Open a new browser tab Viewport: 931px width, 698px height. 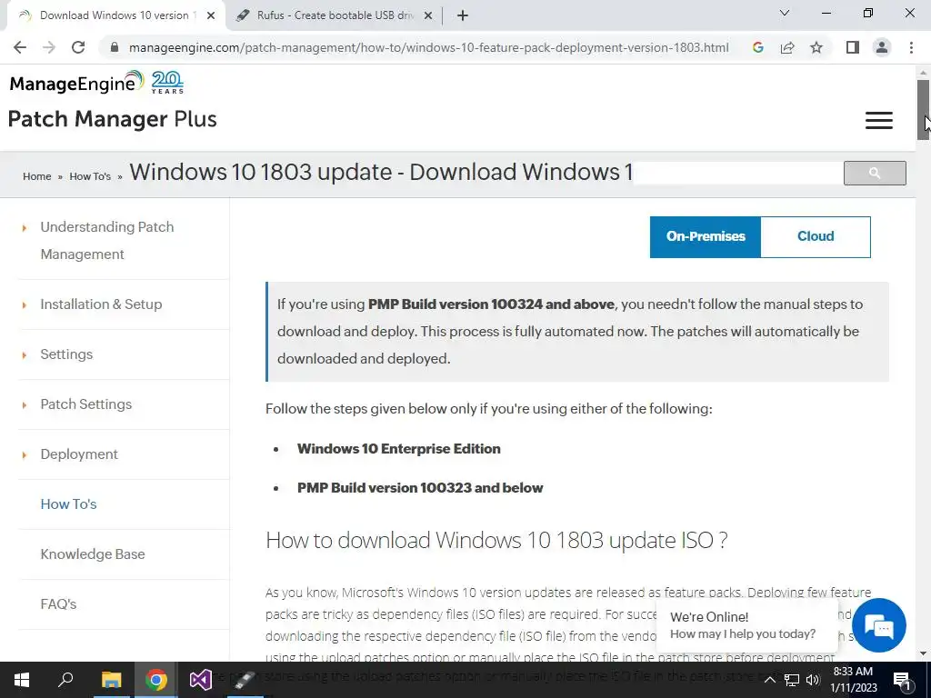click(463, 15)
